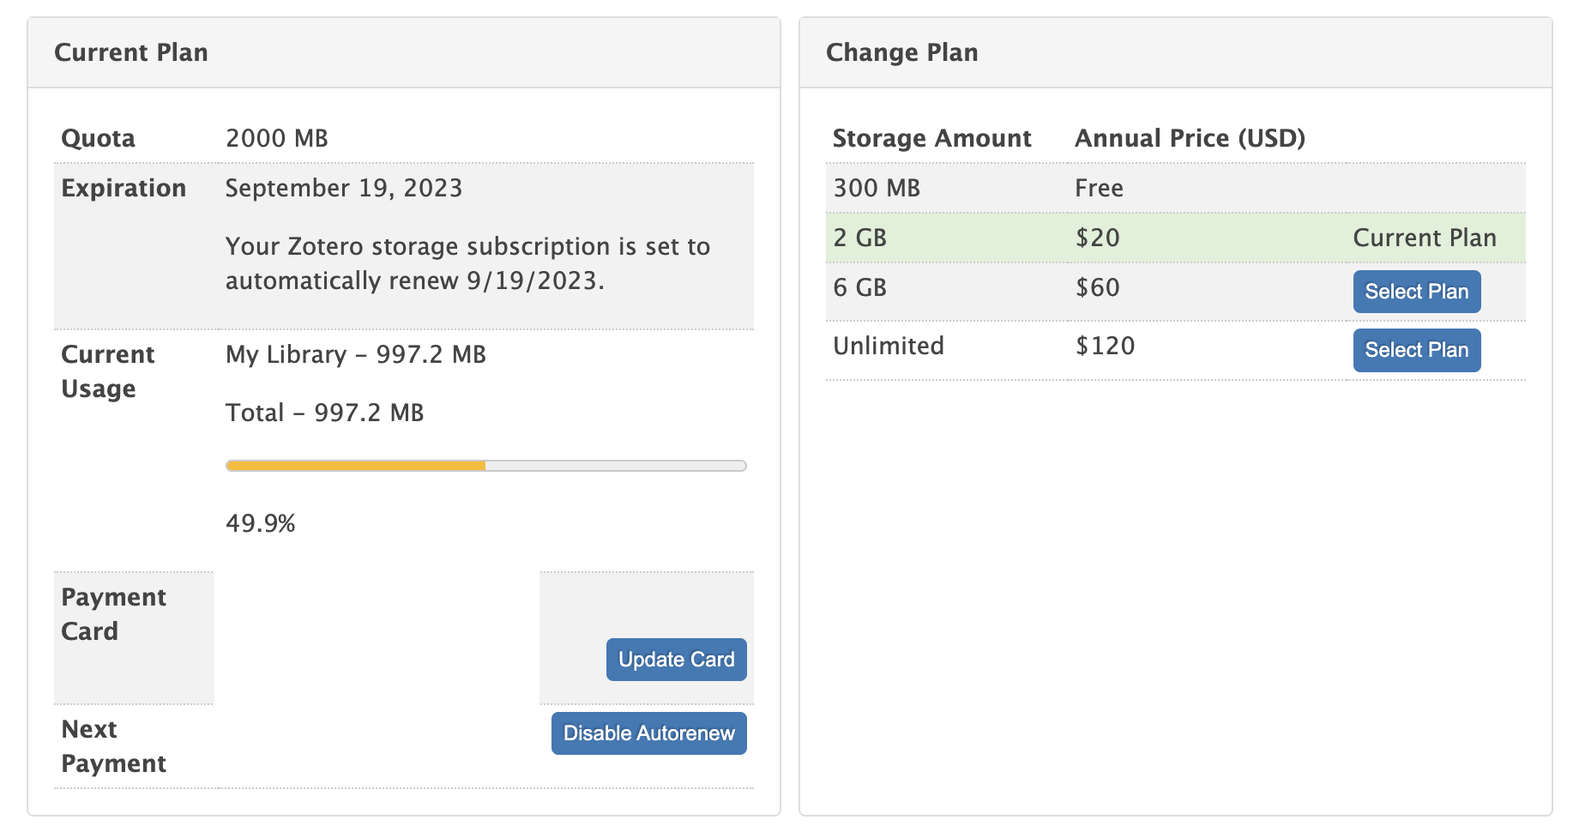The height and width of the screenshot is (832, 1573).
Task: Click the 'Current Plan' panel heading
Action: coord(131,52)
